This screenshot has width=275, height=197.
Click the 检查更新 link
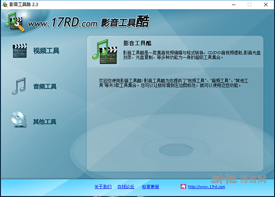point(151,186)
